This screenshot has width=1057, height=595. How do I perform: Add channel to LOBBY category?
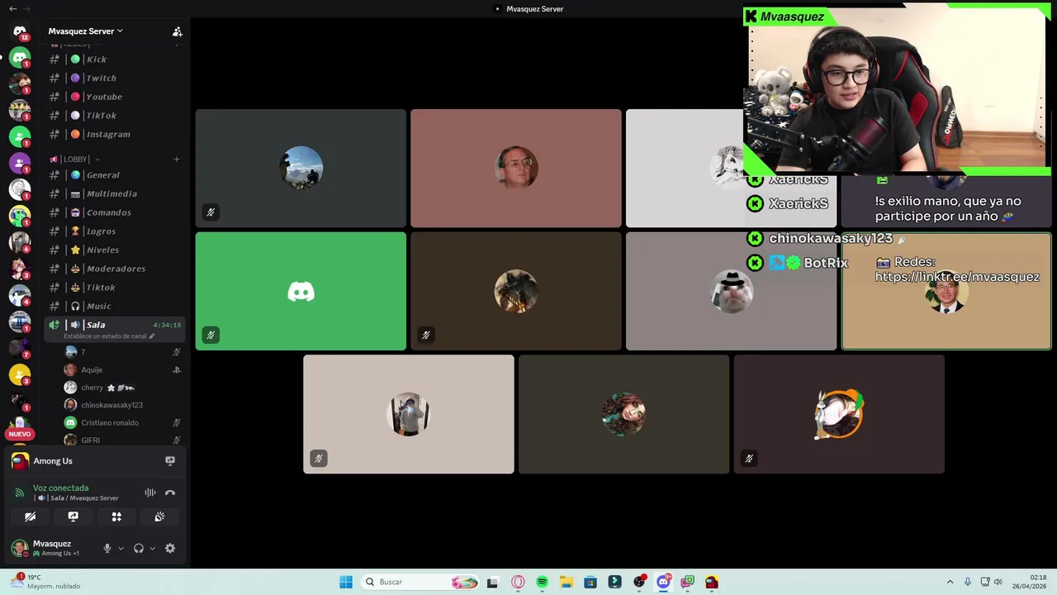coord(176,159)
